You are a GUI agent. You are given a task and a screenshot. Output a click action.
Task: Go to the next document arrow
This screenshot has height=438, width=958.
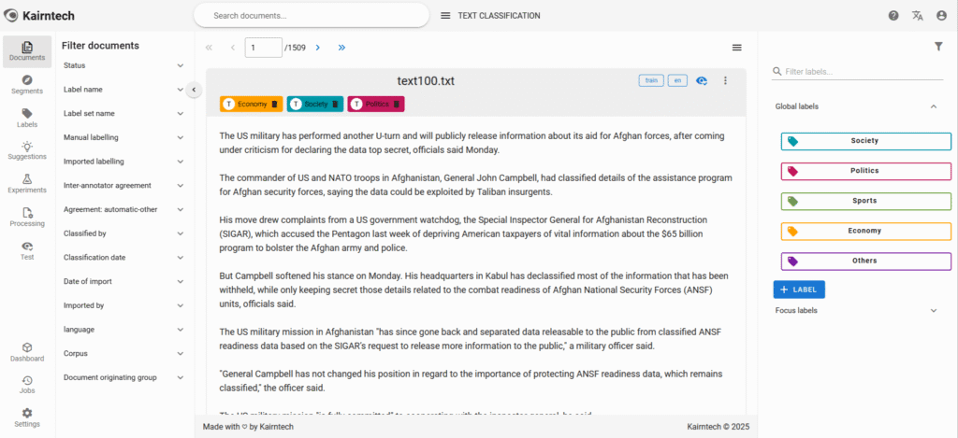[318, 47]
